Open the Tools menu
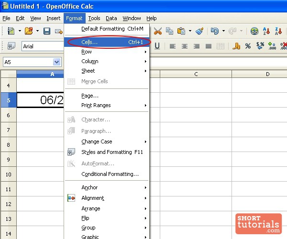 point(94,18)
